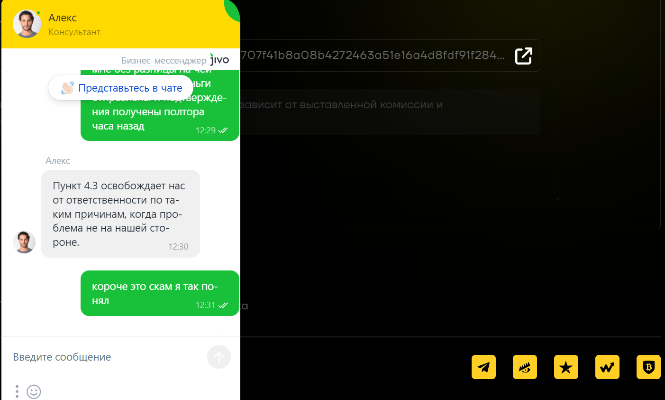The width and height of the screenshot is (665, 400).
Task: Open transaction hash via external-link icon
Action: click(x=524, y=56)
